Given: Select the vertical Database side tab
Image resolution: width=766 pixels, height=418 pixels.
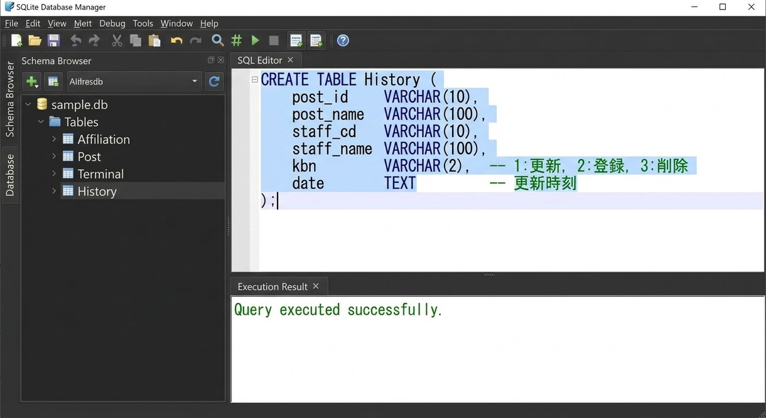Looking at the screenshot, I should [x=9, y=175].
